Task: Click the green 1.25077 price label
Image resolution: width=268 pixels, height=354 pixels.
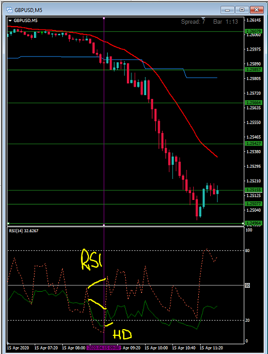Action: (x=253, y=204)
